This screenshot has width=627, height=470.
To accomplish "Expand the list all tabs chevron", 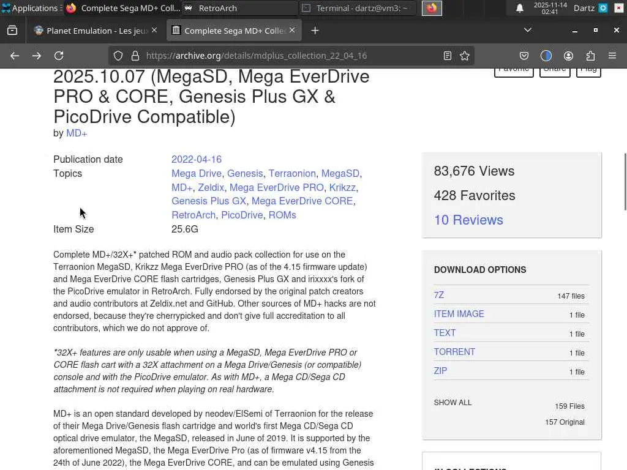I will tap(528, 31).
